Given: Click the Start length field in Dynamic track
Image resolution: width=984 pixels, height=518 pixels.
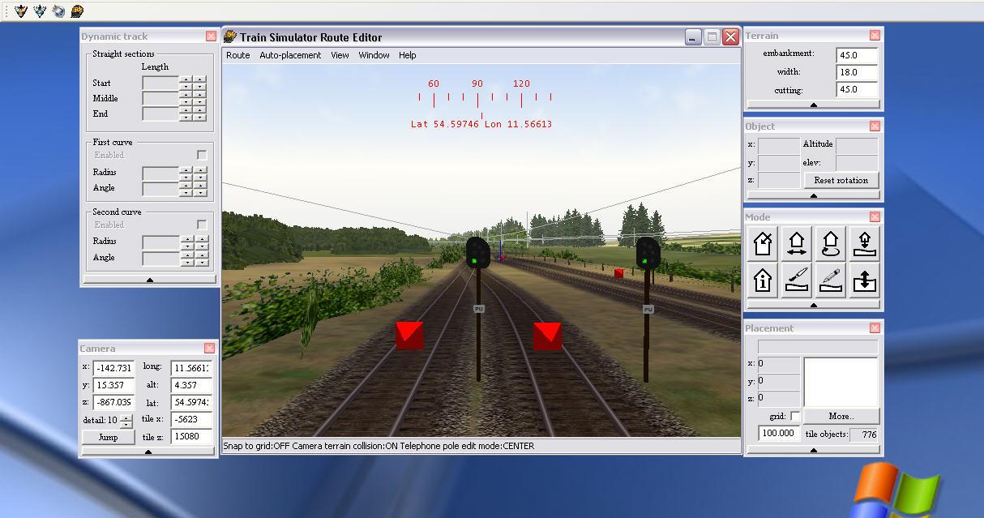Looking at the screenshot, I should pyautogui.click(x=160, y=83).
